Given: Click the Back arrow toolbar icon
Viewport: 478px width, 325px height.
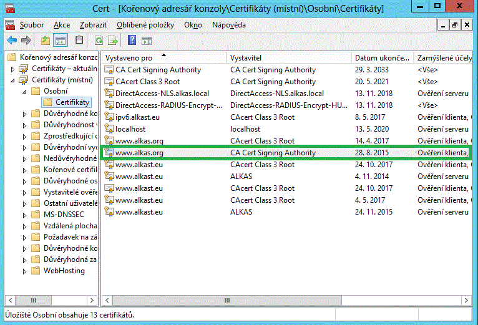Looking at the screenshot, I should pyautogui.click(x=11, y=41).
